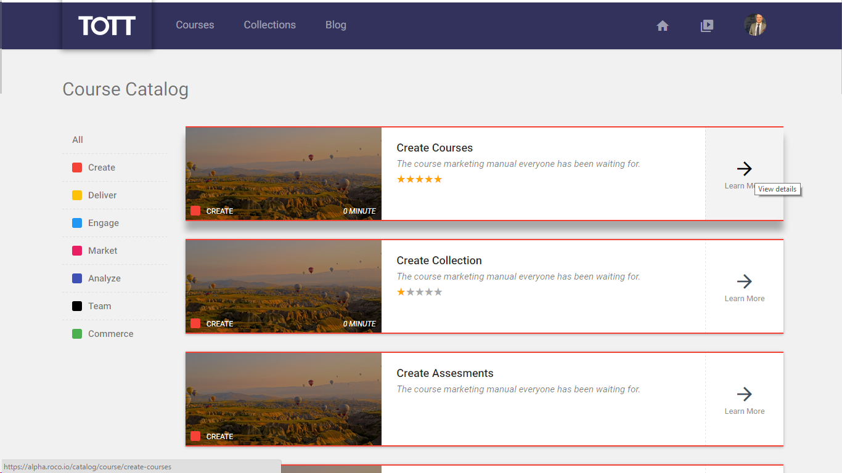Open the Courses menu item
The height and width of the screenshot is (473, 842).
coord(195,25)
